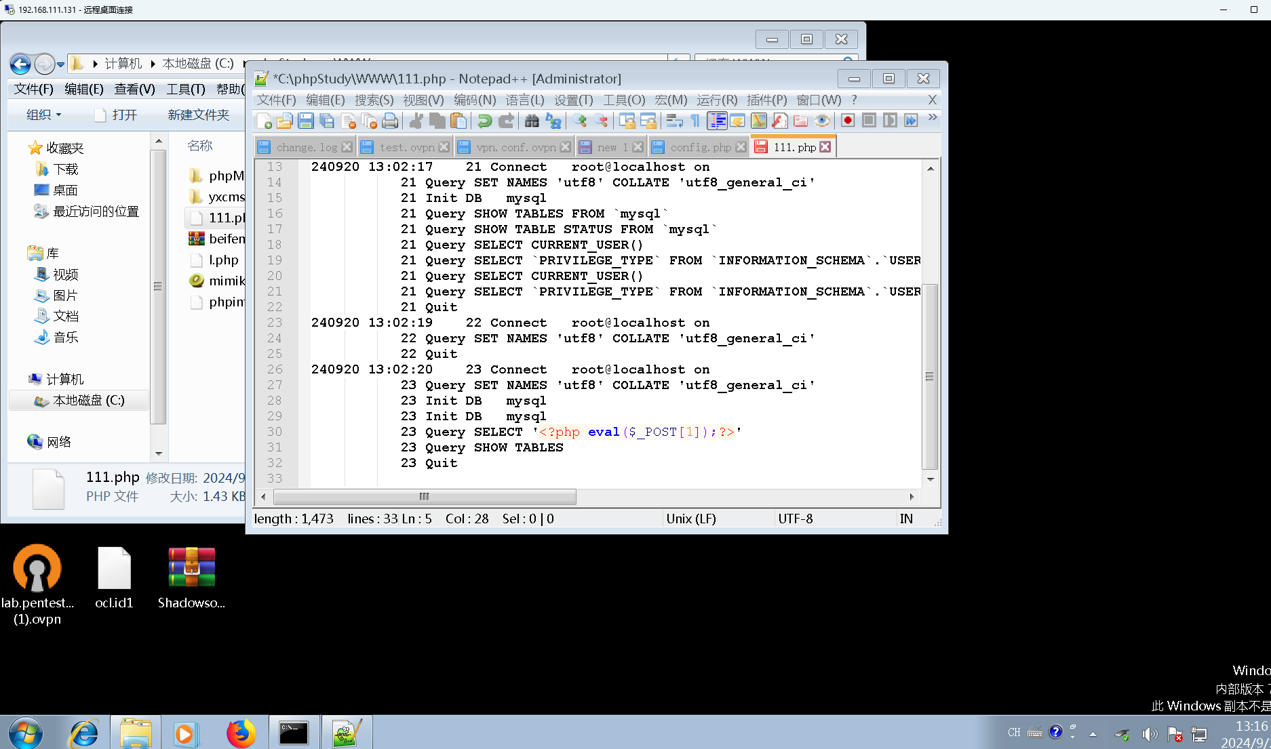
Task: Toggle synchronized horizontal scrolling icon
Action: tap(648, 121)
